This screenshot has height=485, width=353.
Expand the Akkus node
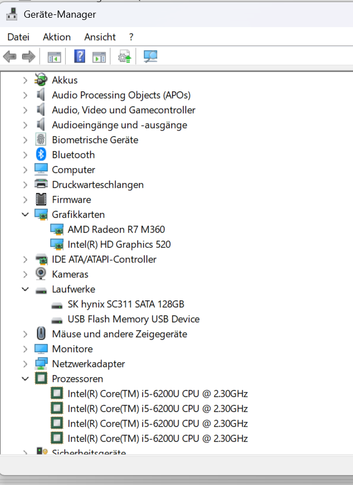(x=25, y=80)
